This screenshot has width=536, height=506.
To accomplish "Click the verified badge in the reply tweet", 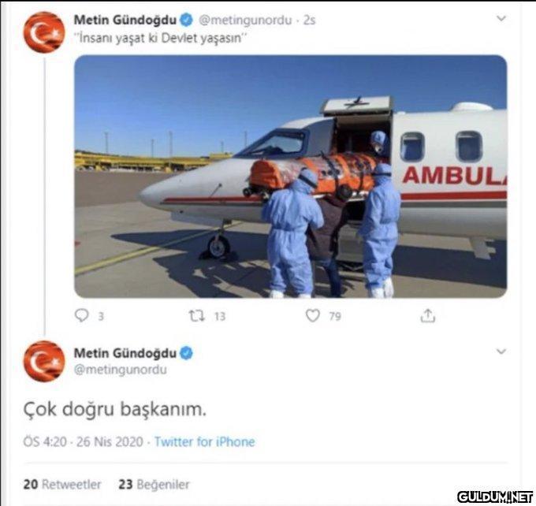I will click(x=186, y=353).
